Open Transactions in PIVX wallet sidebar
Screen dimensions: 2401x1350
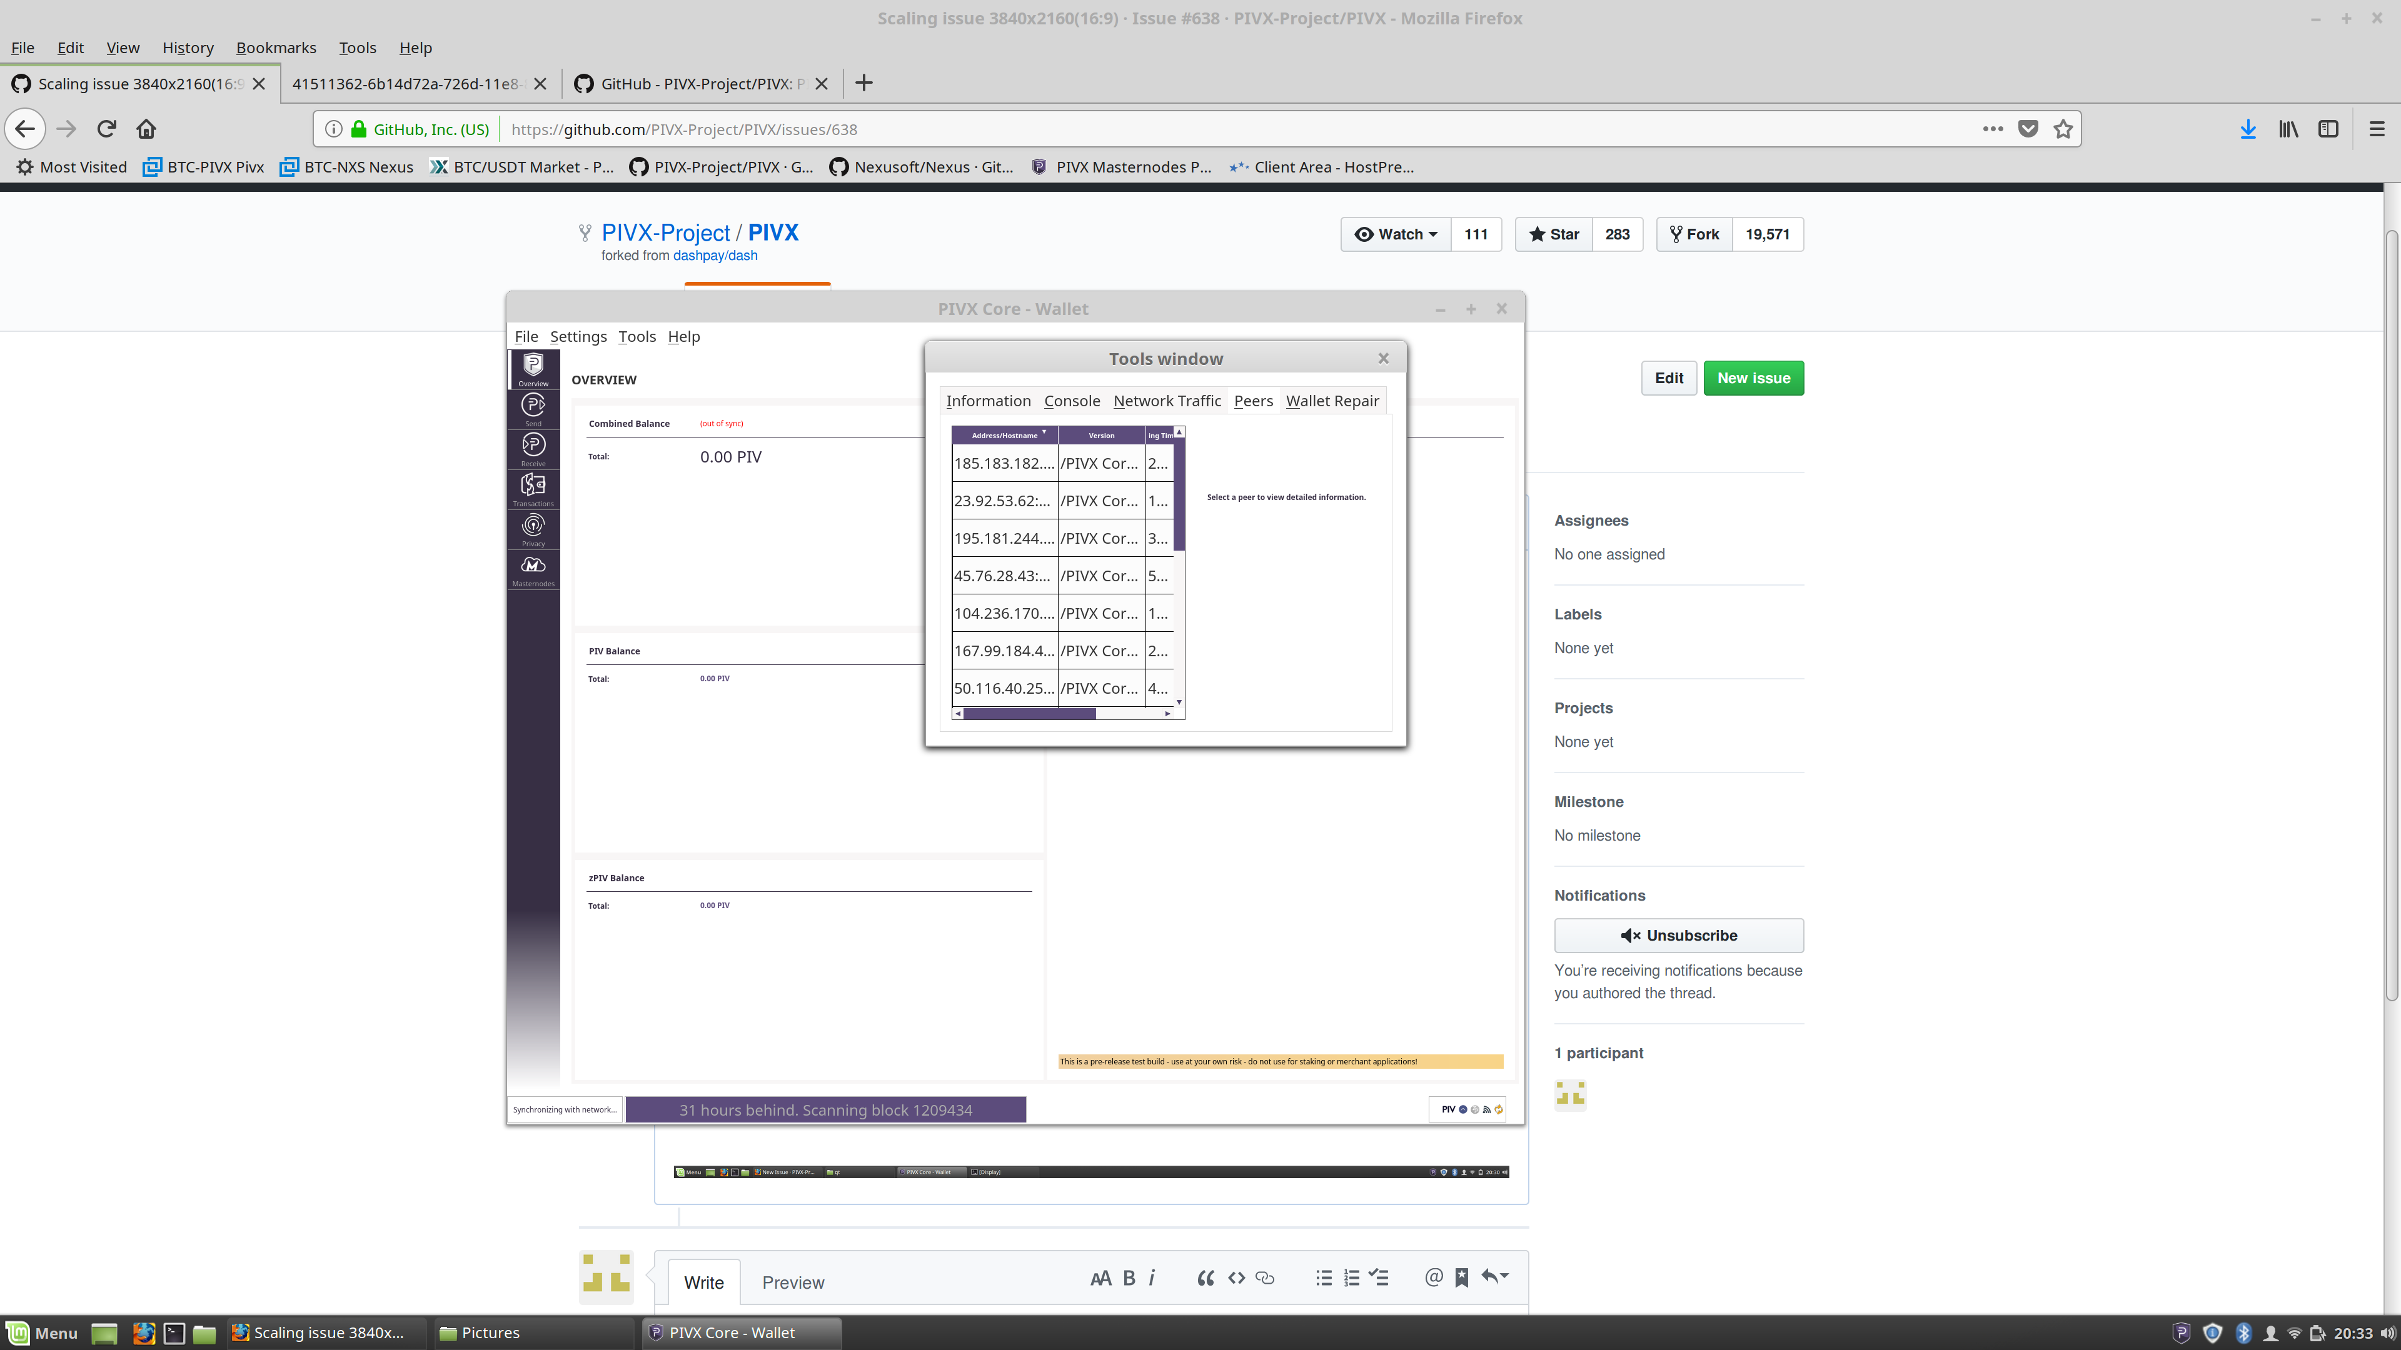click(x=533, y=489)
